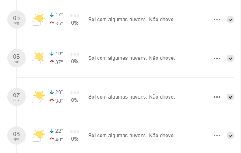
Task: Expand the forecast details for Tuesday 06
Action: [230, 58]
